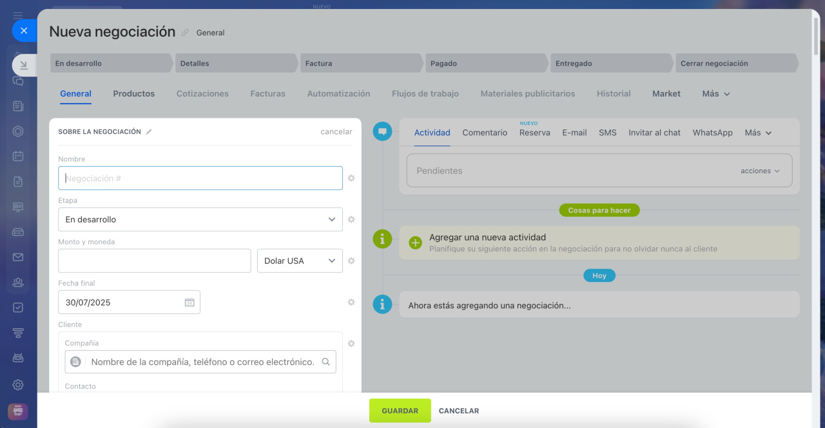825x428 pixels.
Task: Open the Dolar USA currency dropdown
Action: (300, 261)
